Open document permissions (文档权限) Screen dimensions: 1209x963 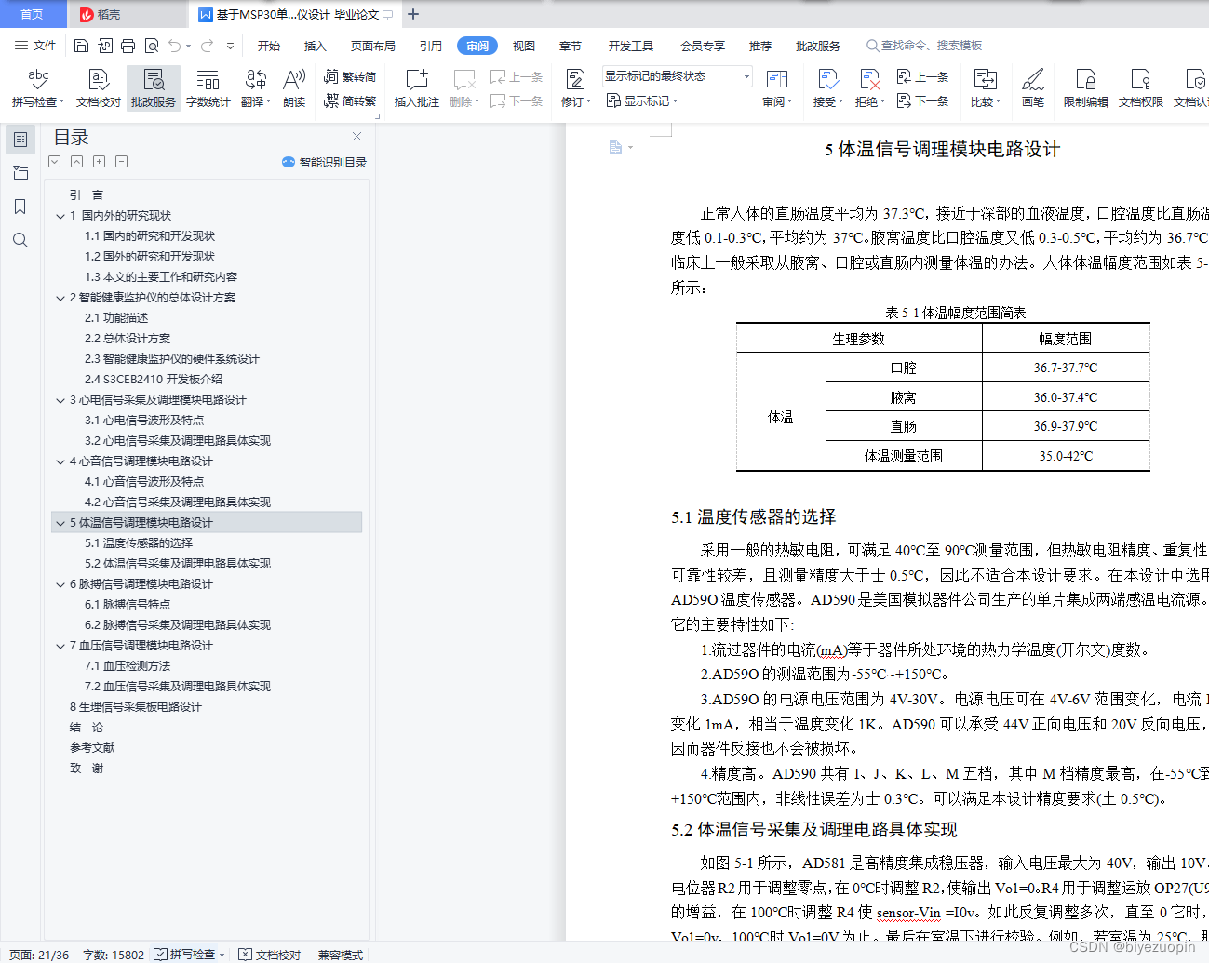1140,88
